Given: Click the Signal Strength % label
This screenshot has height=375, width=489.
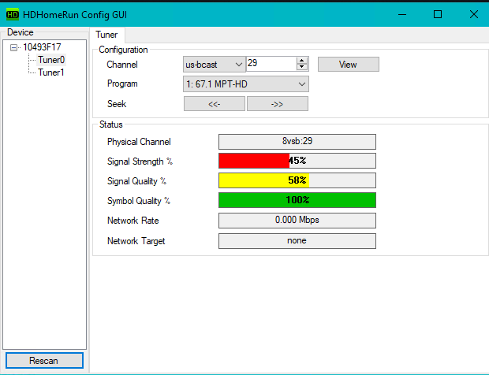Looking at the screenshot, I should click(x=140, y=162).
